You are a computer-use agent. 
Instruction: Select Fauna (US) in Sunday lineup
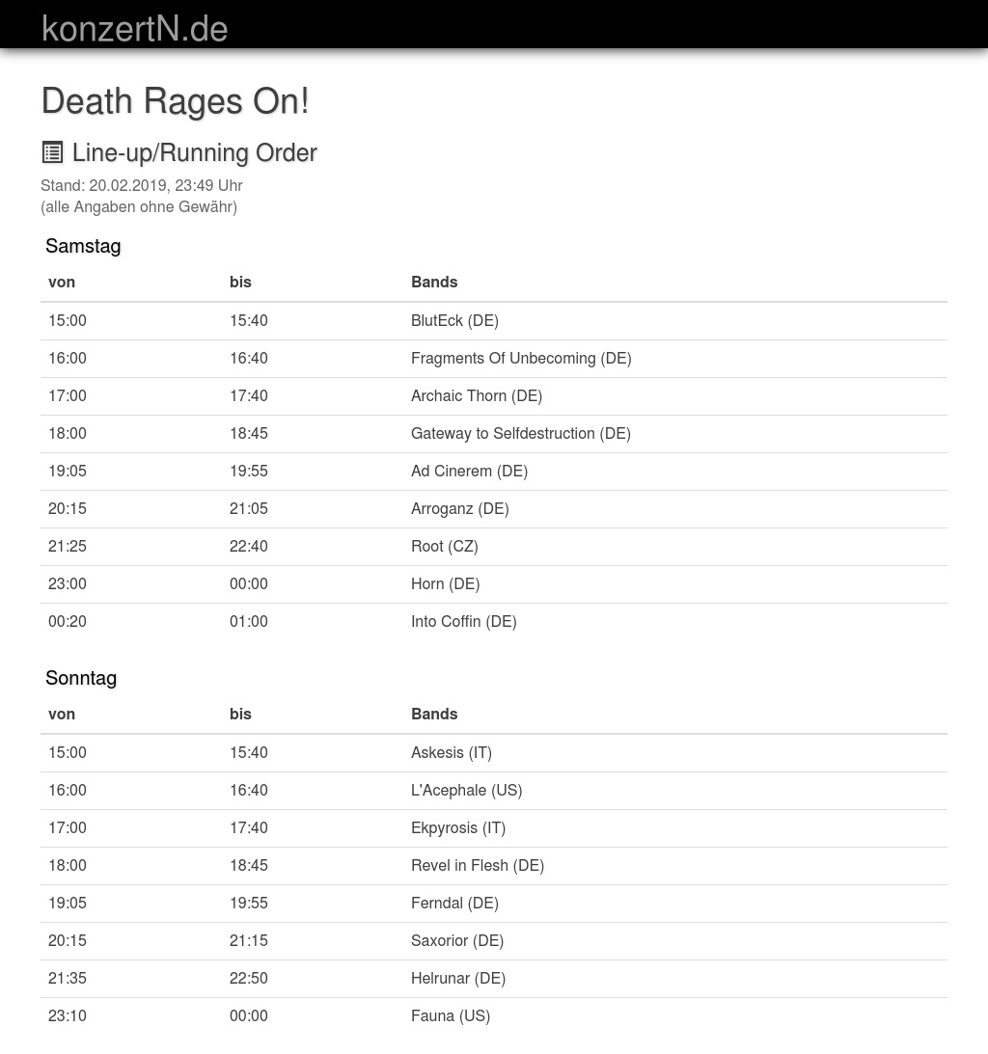tap(450, 1015)
